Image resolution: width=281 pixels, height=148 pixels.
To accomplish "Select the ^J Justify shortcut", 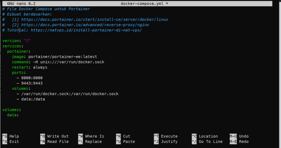I will pos(166,142).
